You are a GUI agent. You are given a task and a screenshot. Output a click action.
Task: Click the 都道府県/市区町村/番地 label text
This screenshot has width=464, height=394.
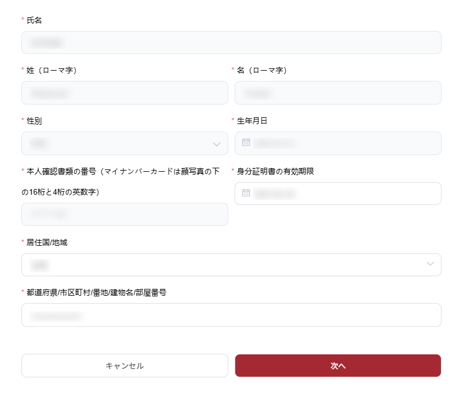pyautogui.click(x=97, y=292)
